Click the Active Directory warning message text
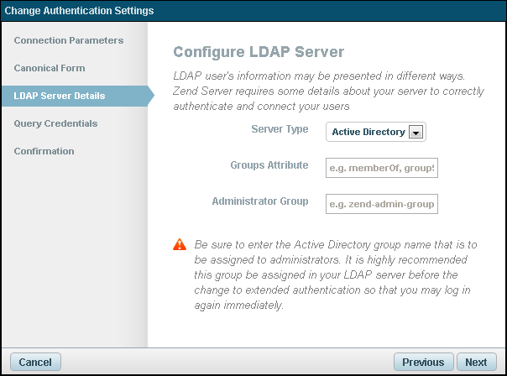 click(336, 274)
